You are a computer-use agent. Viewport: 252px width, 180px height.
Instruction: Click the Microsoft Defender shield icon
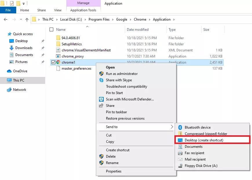(101, 99)
